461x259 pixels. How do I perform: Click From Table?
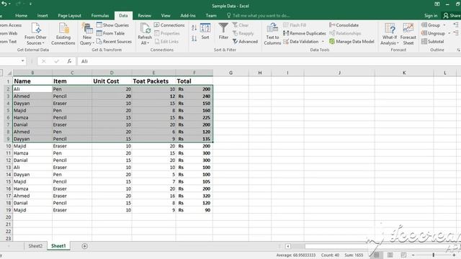point(110,33)
